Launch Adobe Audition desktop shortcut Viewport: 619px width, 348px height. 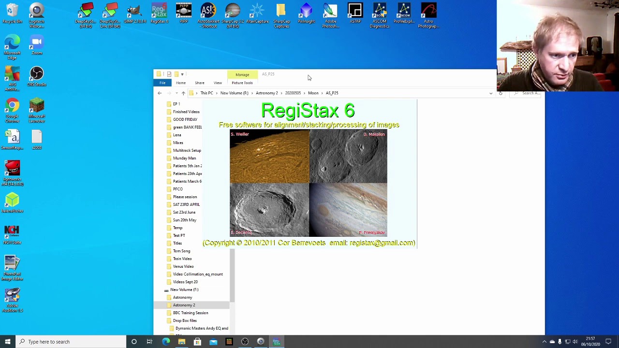12,300
